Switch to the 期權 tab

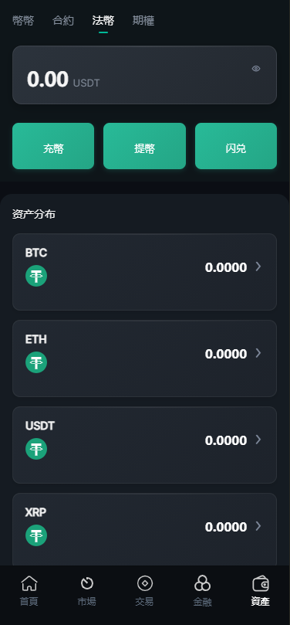tap(143, 21)
